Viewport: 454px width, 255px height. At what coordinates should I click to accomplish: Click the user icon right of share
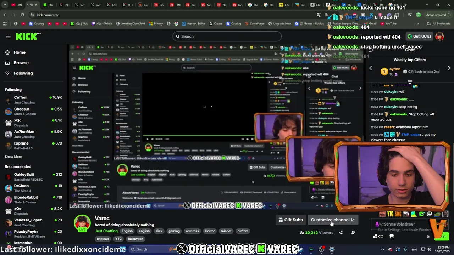(353, 233)
